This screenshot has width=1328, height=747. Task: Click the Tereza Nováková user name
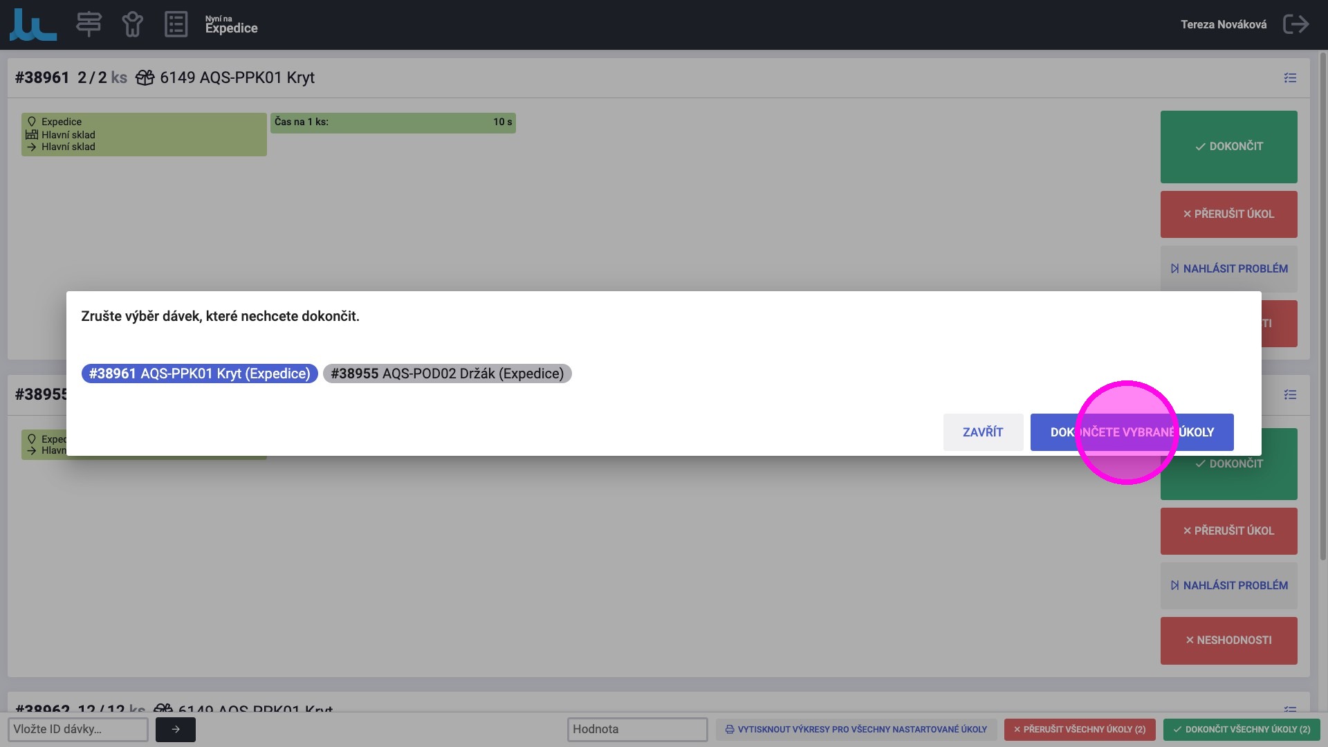pyautogui.click(x=1223, y=25)
